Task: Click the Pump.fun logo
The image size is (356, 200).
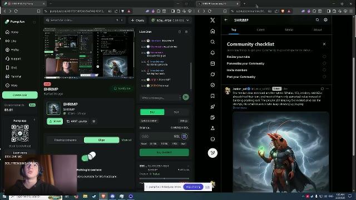Action: click(x=15, y=22)
